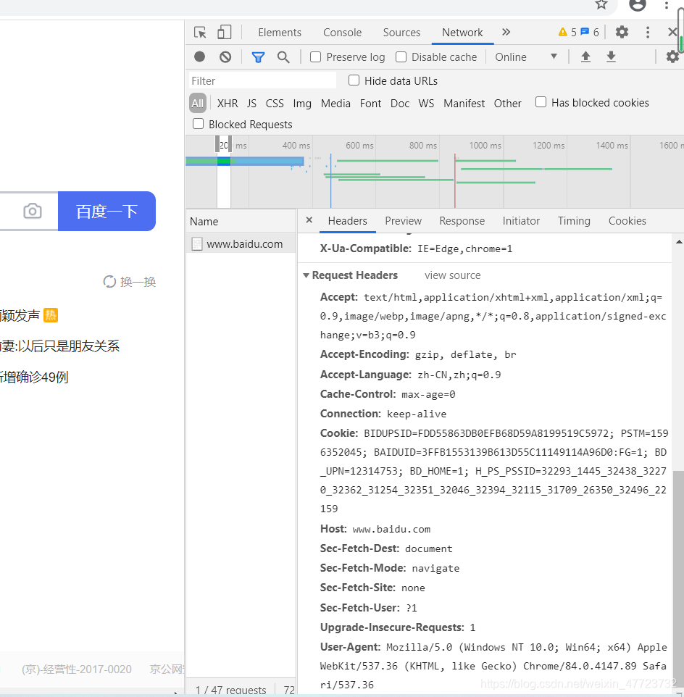Open the network search magnifier
This screenshot has height=697, width=684.
283,57
